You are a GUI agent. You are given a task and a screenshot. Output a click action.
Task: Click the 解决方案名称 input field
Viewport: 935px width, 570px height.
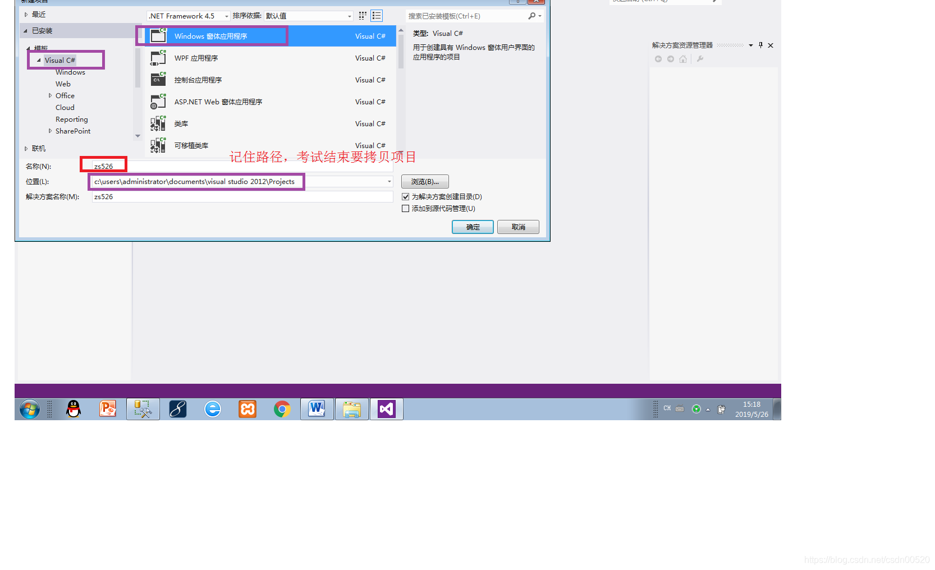click(x=242, y=197)
